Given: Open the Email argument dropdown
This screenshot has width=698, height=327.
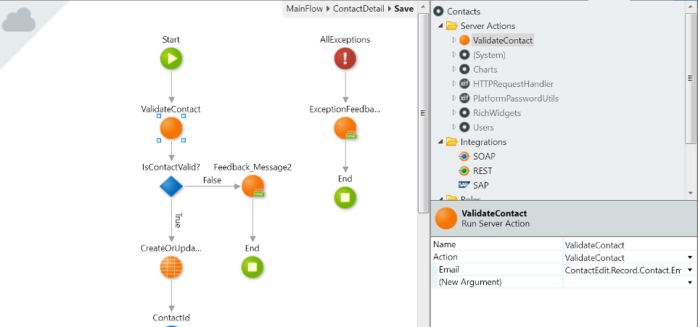Looking at the screenshot, I should click(688, 270).
